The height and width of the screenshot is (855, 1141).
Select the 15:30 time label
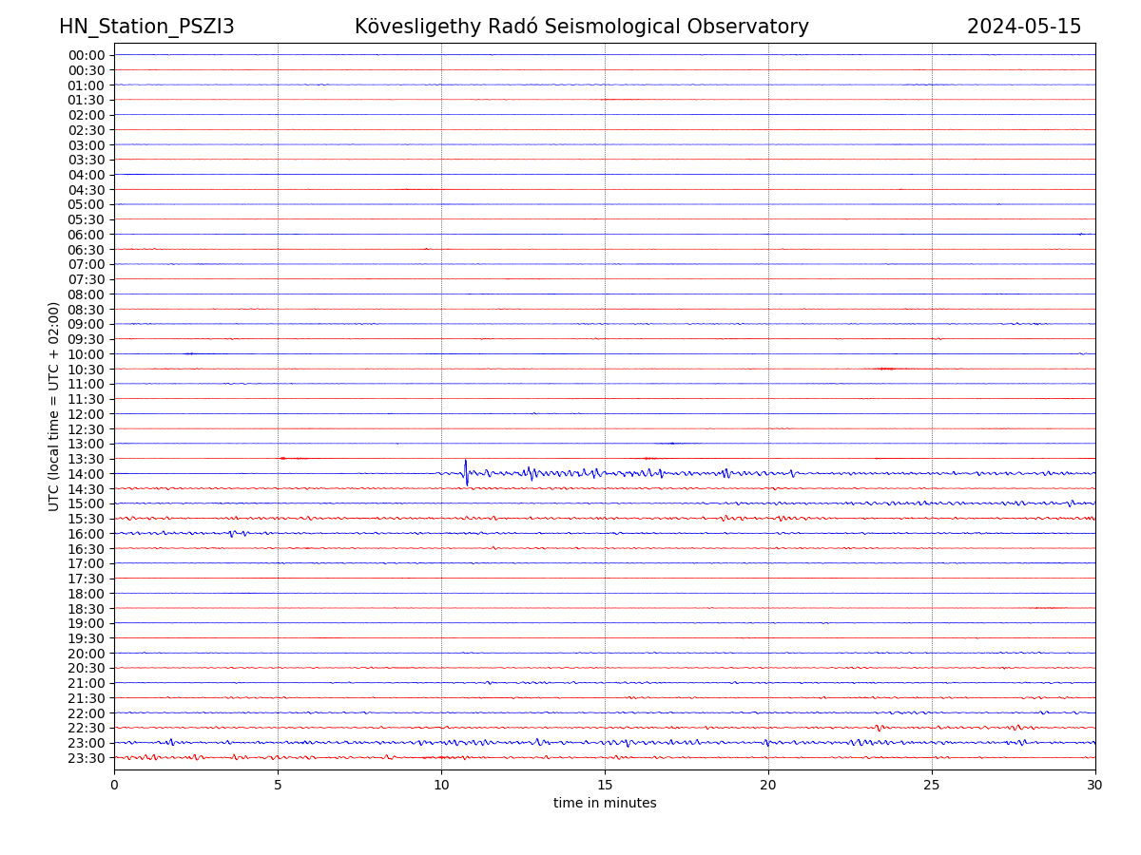pyautogui.click(x=86, y=519)
